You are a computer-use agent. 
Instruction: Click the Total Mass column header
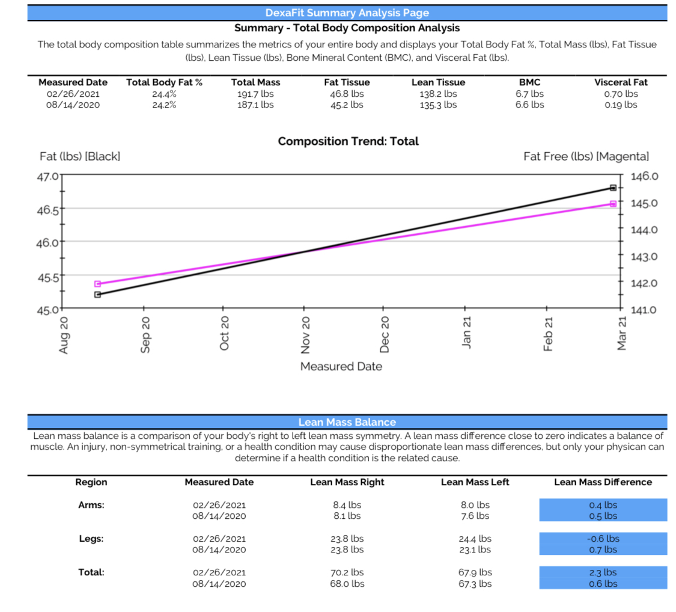click(x=255, y=82)
